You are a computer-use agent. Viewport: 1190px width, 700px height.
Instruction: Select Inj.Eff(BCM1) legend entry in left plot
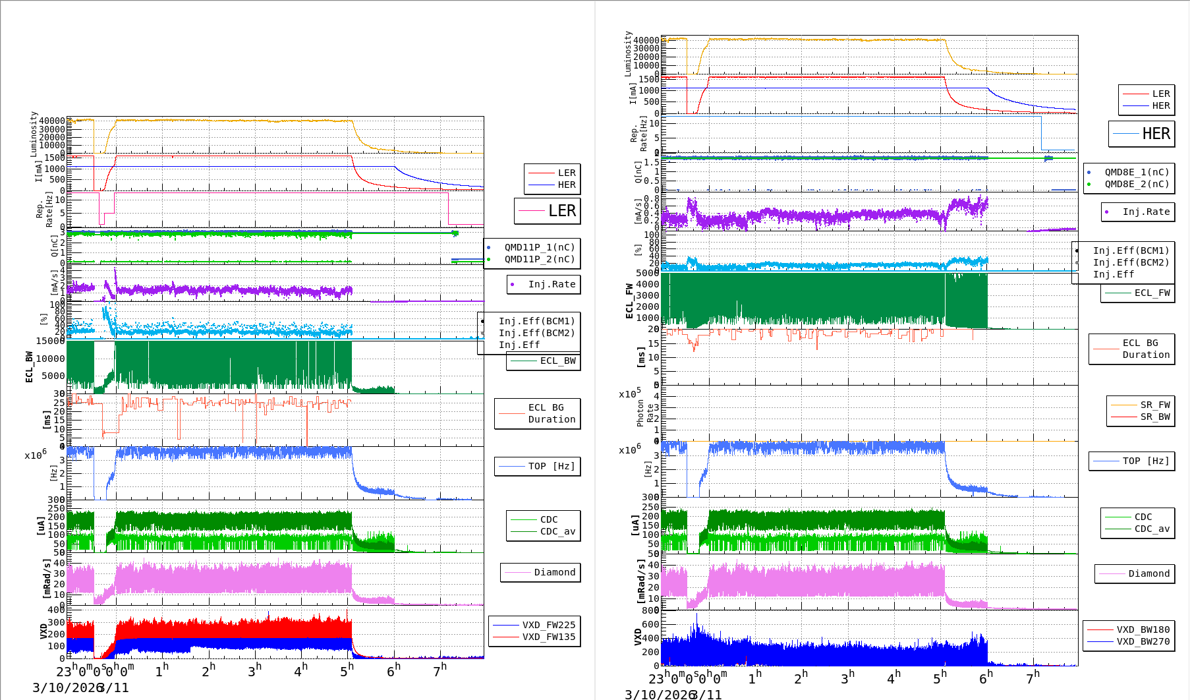point(536,321)
